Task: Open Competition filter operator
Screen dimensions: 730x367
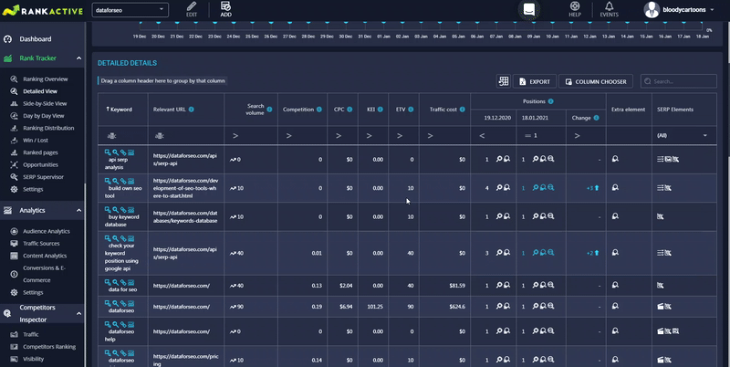Action: coord(289,136)
